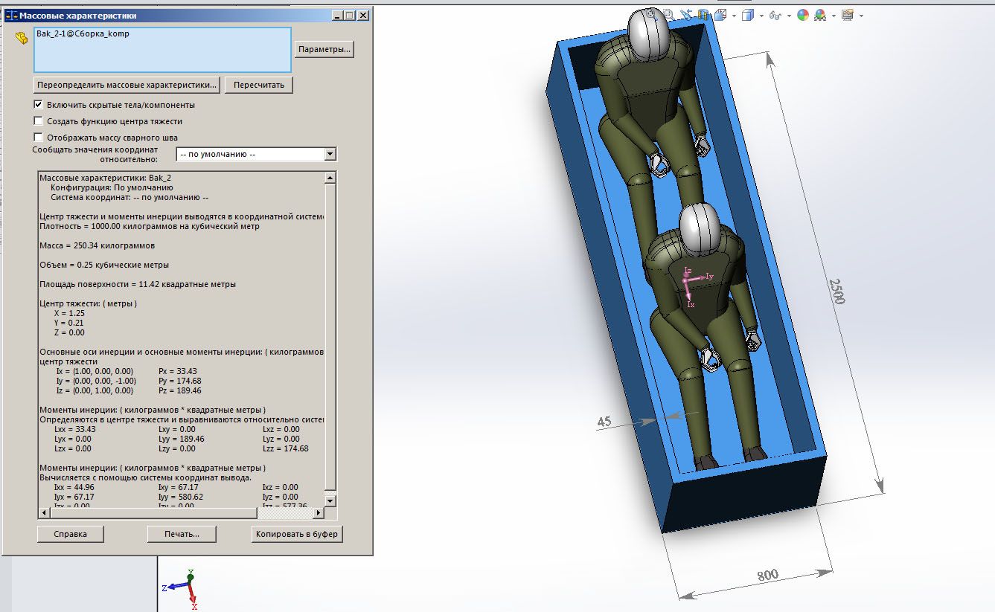The height and width of the screenshot is (612, 995).
Task: Click the 'Py = 174.68' principal moment value
Action: point(179,381)
